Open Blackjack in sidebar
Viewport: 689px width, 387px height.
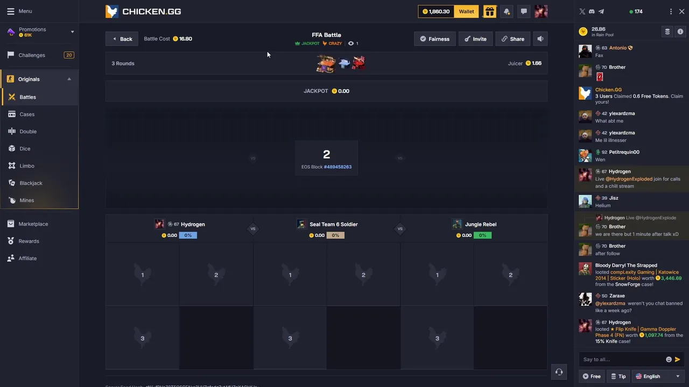tap(40, 183)
